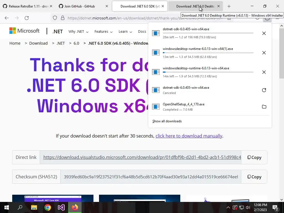Copy the SHA512 checksum

point(254,177)
